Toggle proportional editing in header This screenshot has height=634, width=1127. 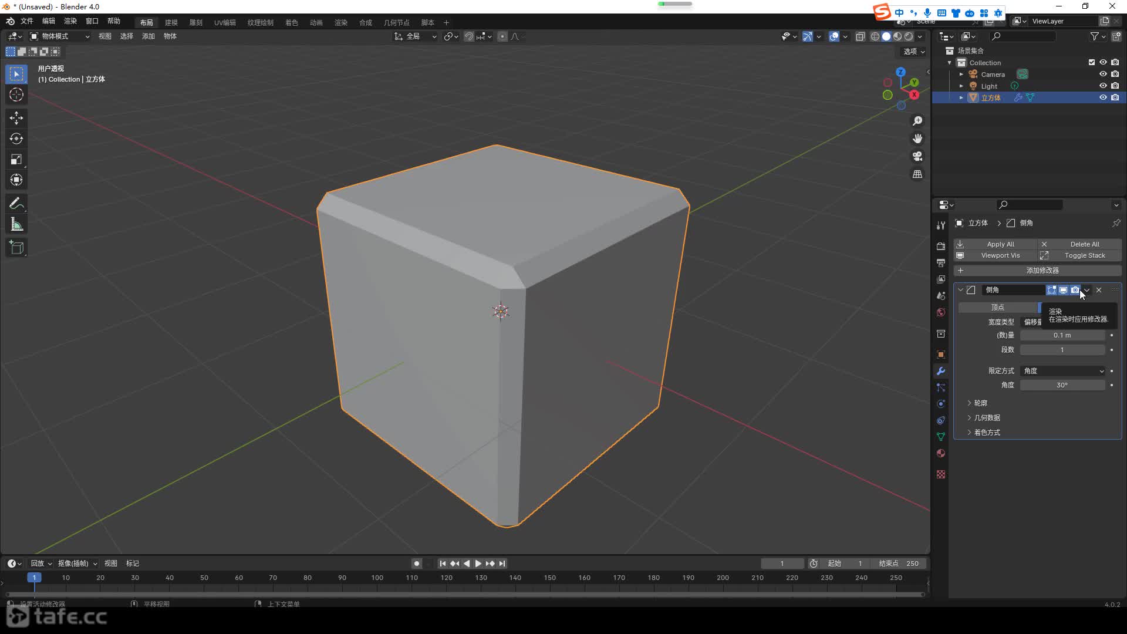coord(502,36)
